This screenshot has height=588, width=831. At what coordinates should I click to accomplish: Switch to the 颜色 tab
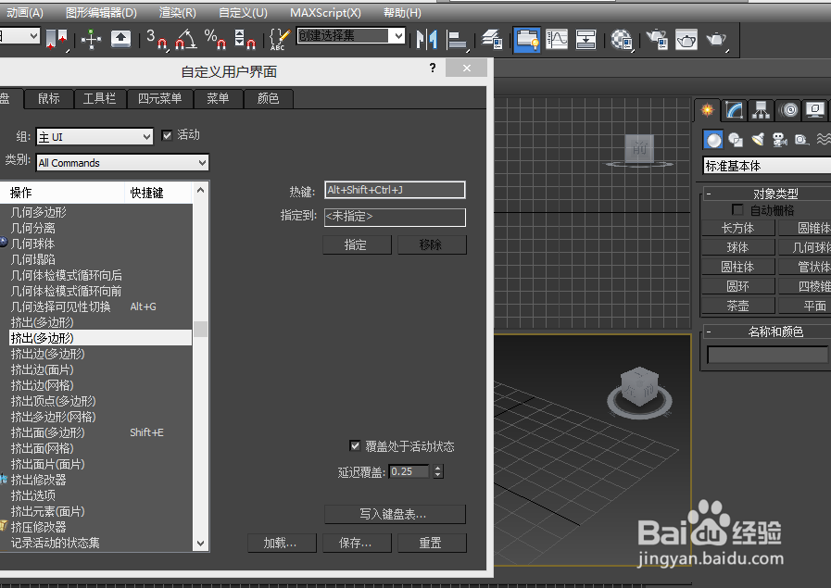coord(269,98)
